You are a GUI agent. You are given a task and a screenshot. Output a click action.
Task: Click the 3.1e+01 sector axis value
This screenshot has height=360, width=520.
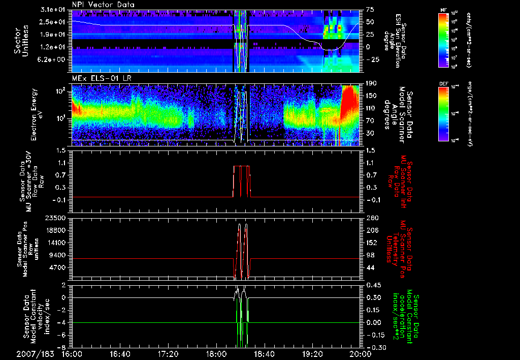[54, 10]
